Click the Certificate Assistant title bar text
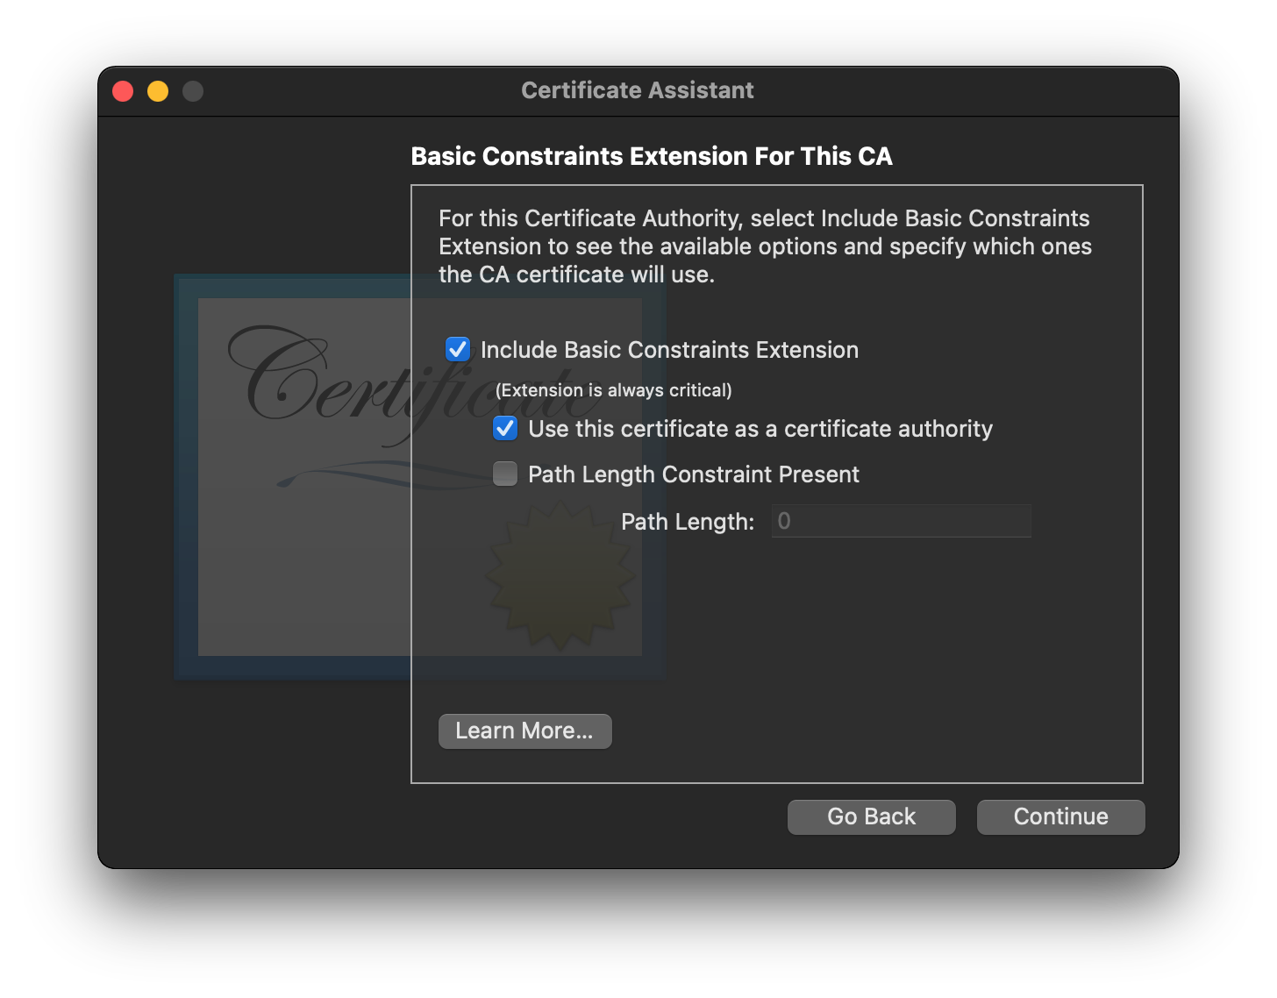Screen dimensions: 1277x998 [637, 90]
